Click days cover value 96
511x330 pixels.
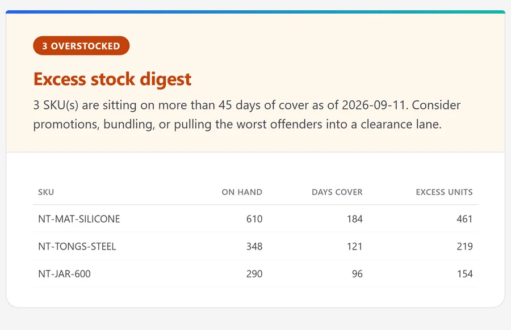click(357, 274)
